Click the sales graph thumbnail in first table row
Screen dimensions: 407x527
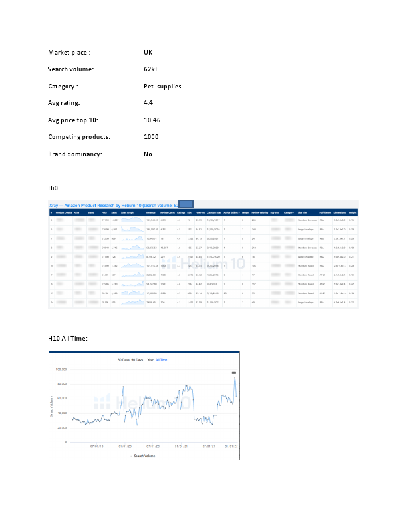[132, 220]
